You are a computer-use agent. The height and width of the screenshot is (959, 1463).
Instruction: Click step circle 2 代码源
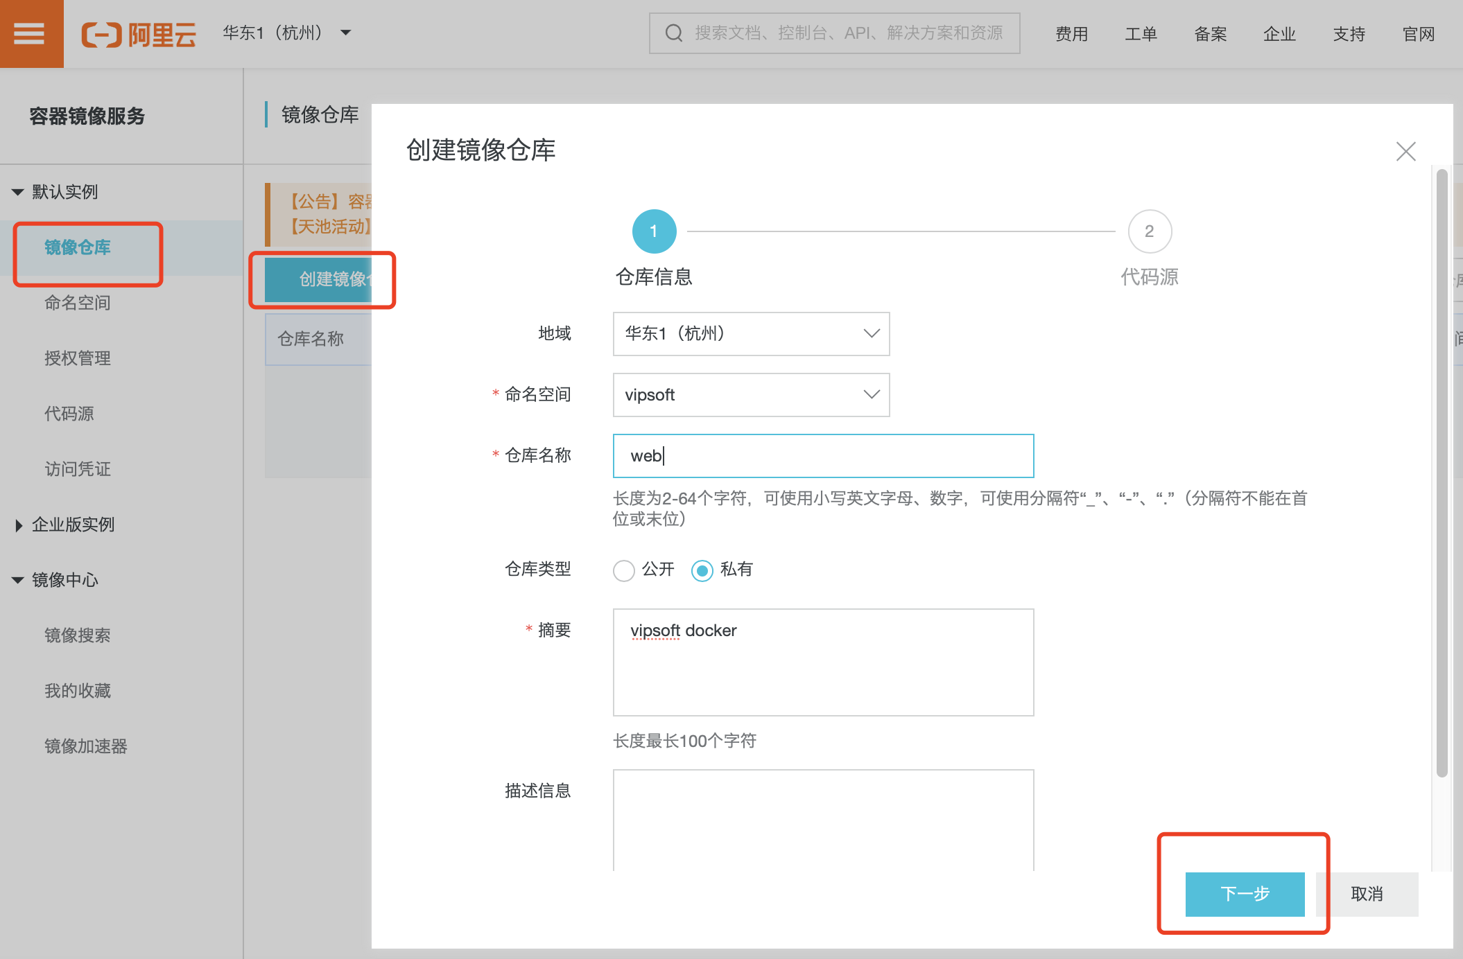coord(1149,231)
